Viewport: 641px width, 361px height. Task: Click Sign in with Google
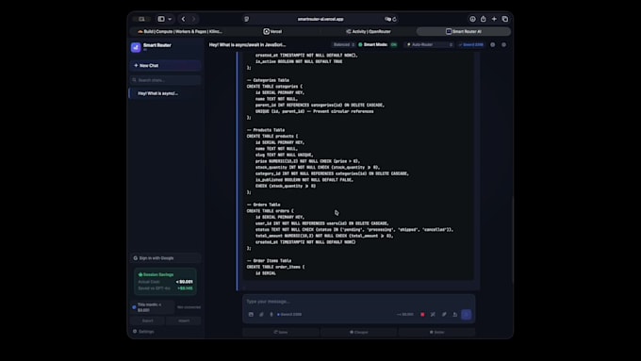pos(165,258)
